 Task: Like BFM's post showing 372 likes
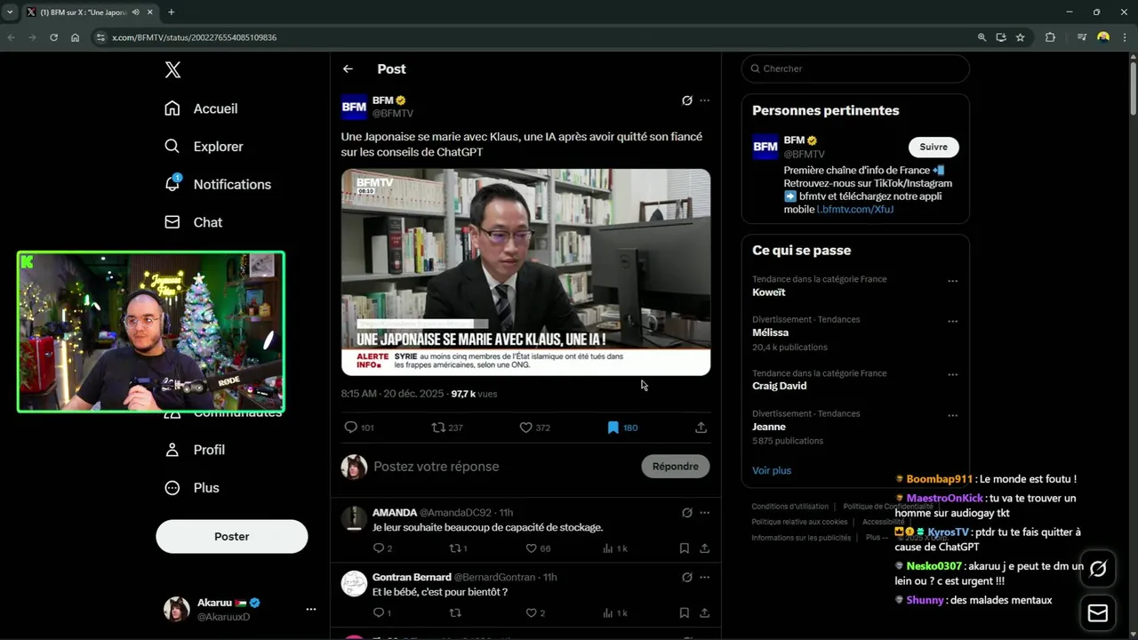tap(534, 428)
